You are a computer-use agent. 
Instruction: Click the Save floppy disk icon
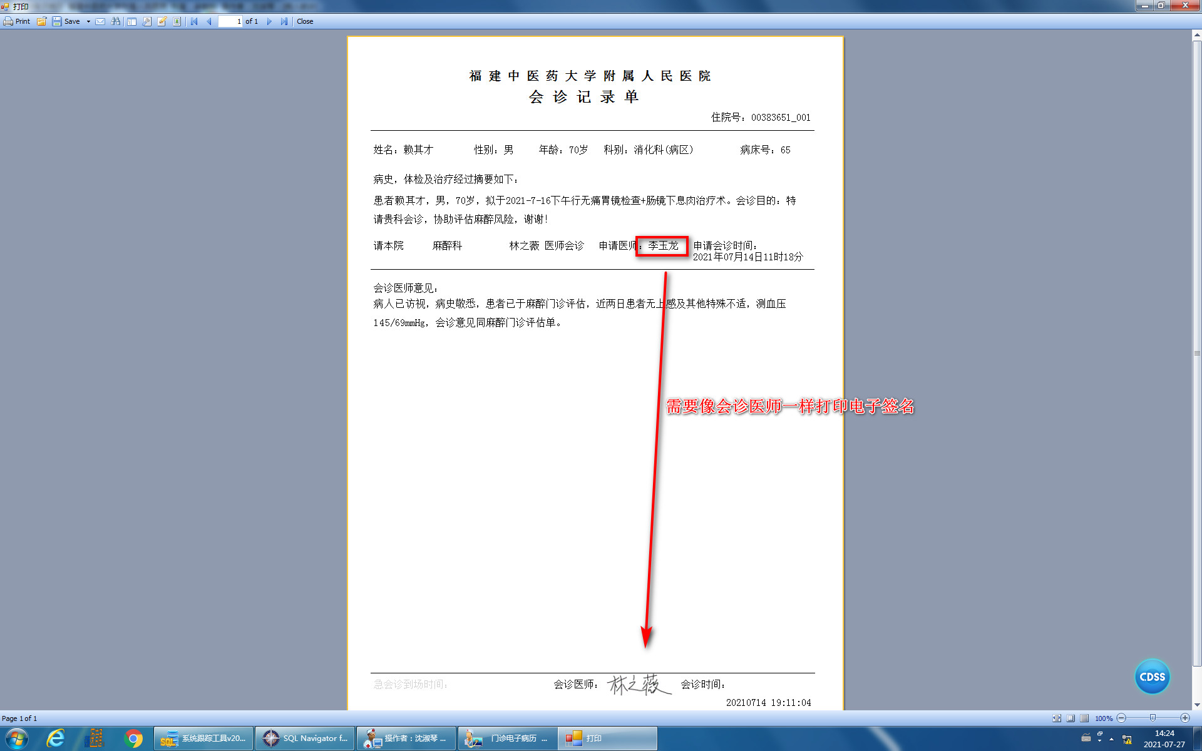57,21
